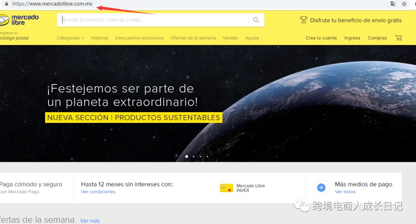Open the Vender page
This screenshot has height=224, width=416.
coord(230,38)
